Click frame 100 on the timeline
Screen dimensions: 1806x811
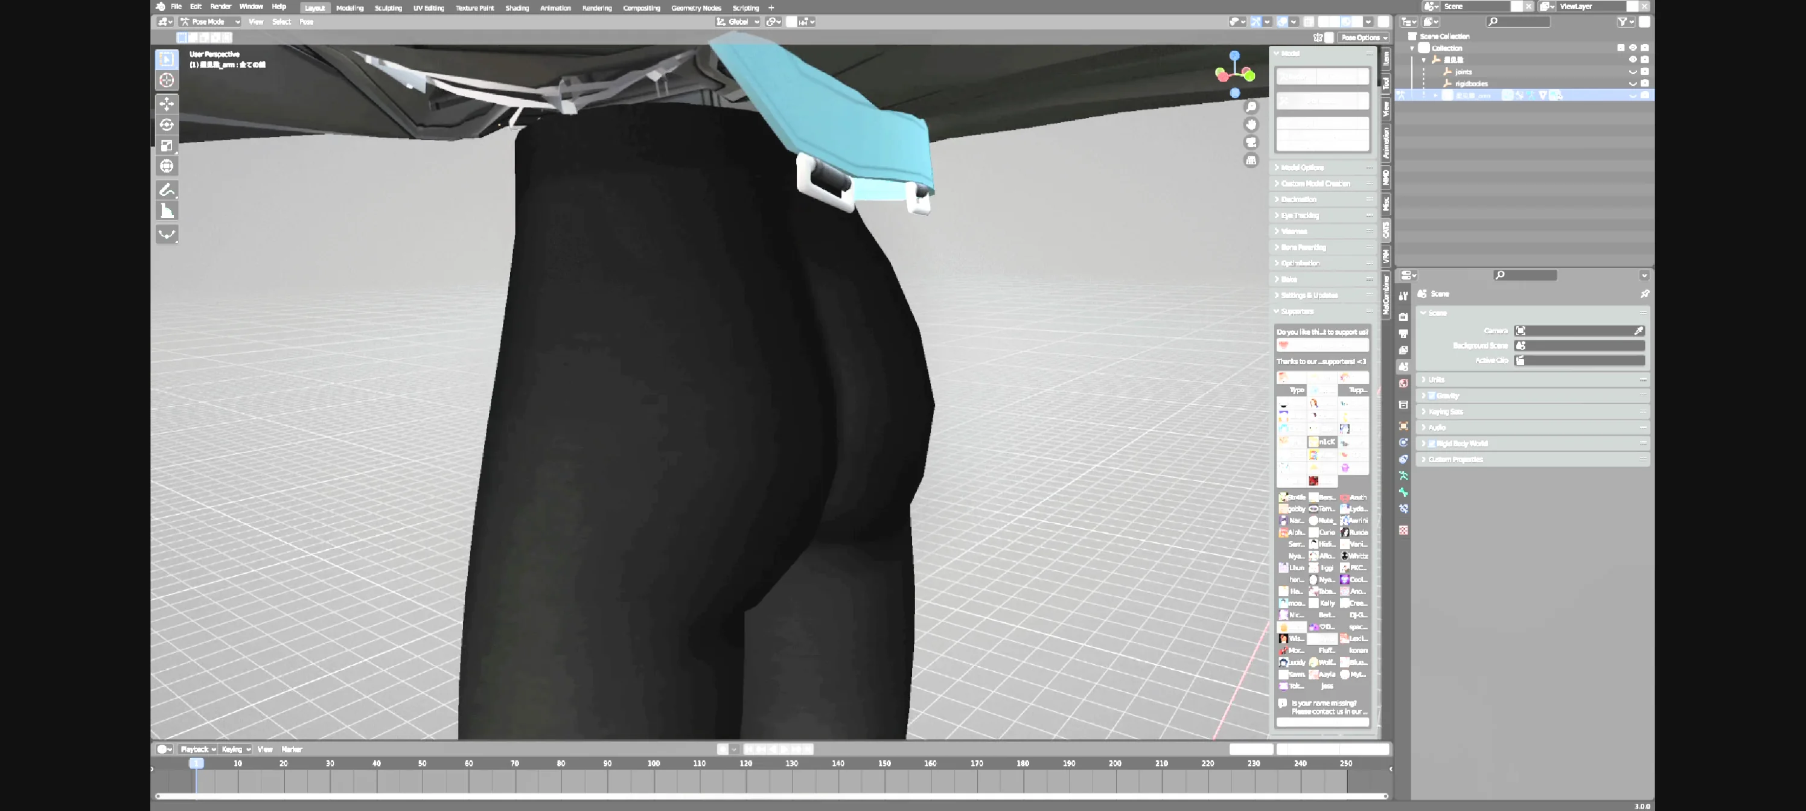(x=654, y=764)
